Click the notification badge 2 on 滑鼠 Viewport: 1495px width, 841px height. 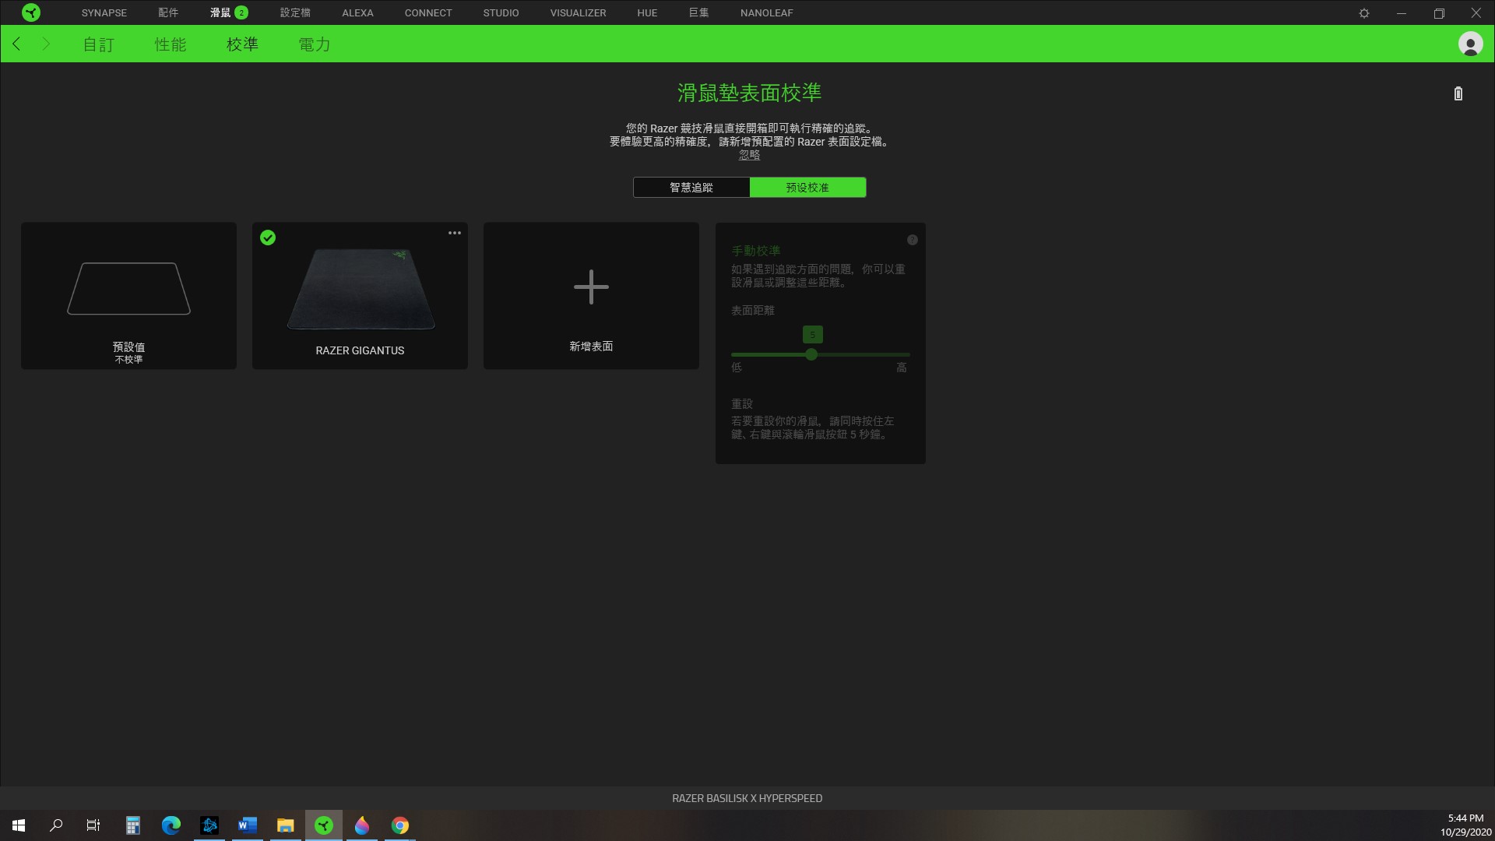pyautogui.click(x=241, y=12)
